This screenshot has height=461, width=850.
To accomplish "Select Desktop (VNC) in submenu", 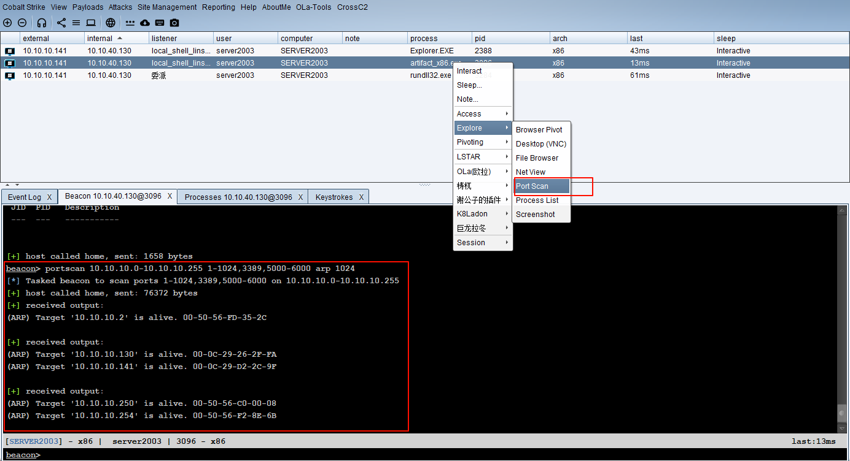I will pyautogui.click(x=542, y=144).
